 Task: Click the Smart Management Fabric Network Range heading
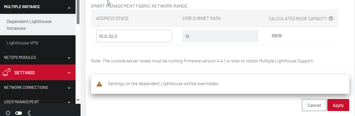click(139, 6)
